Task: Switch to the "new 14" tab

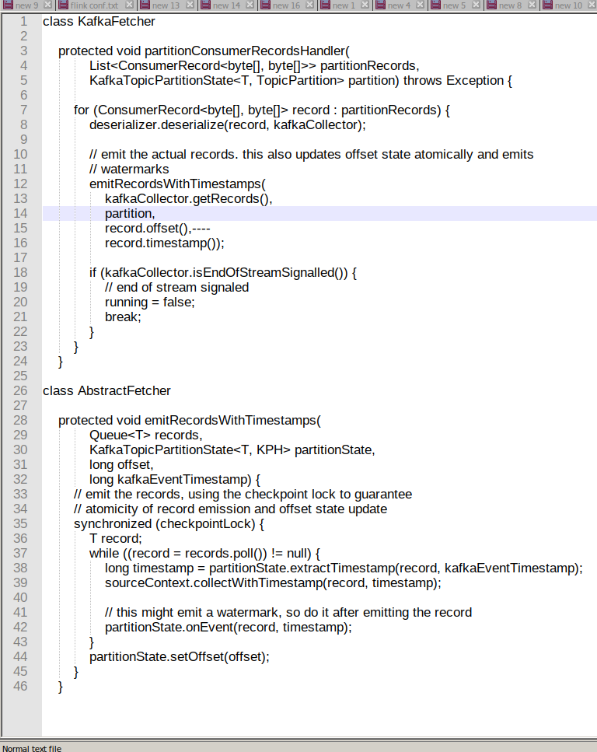Action: click(225, 5)
